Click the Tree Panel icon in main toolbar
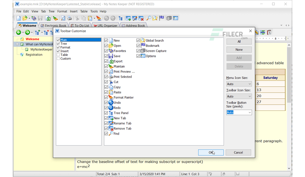This screenshot has height=177, width=305. pyautogui.click(x=121, y=18)
